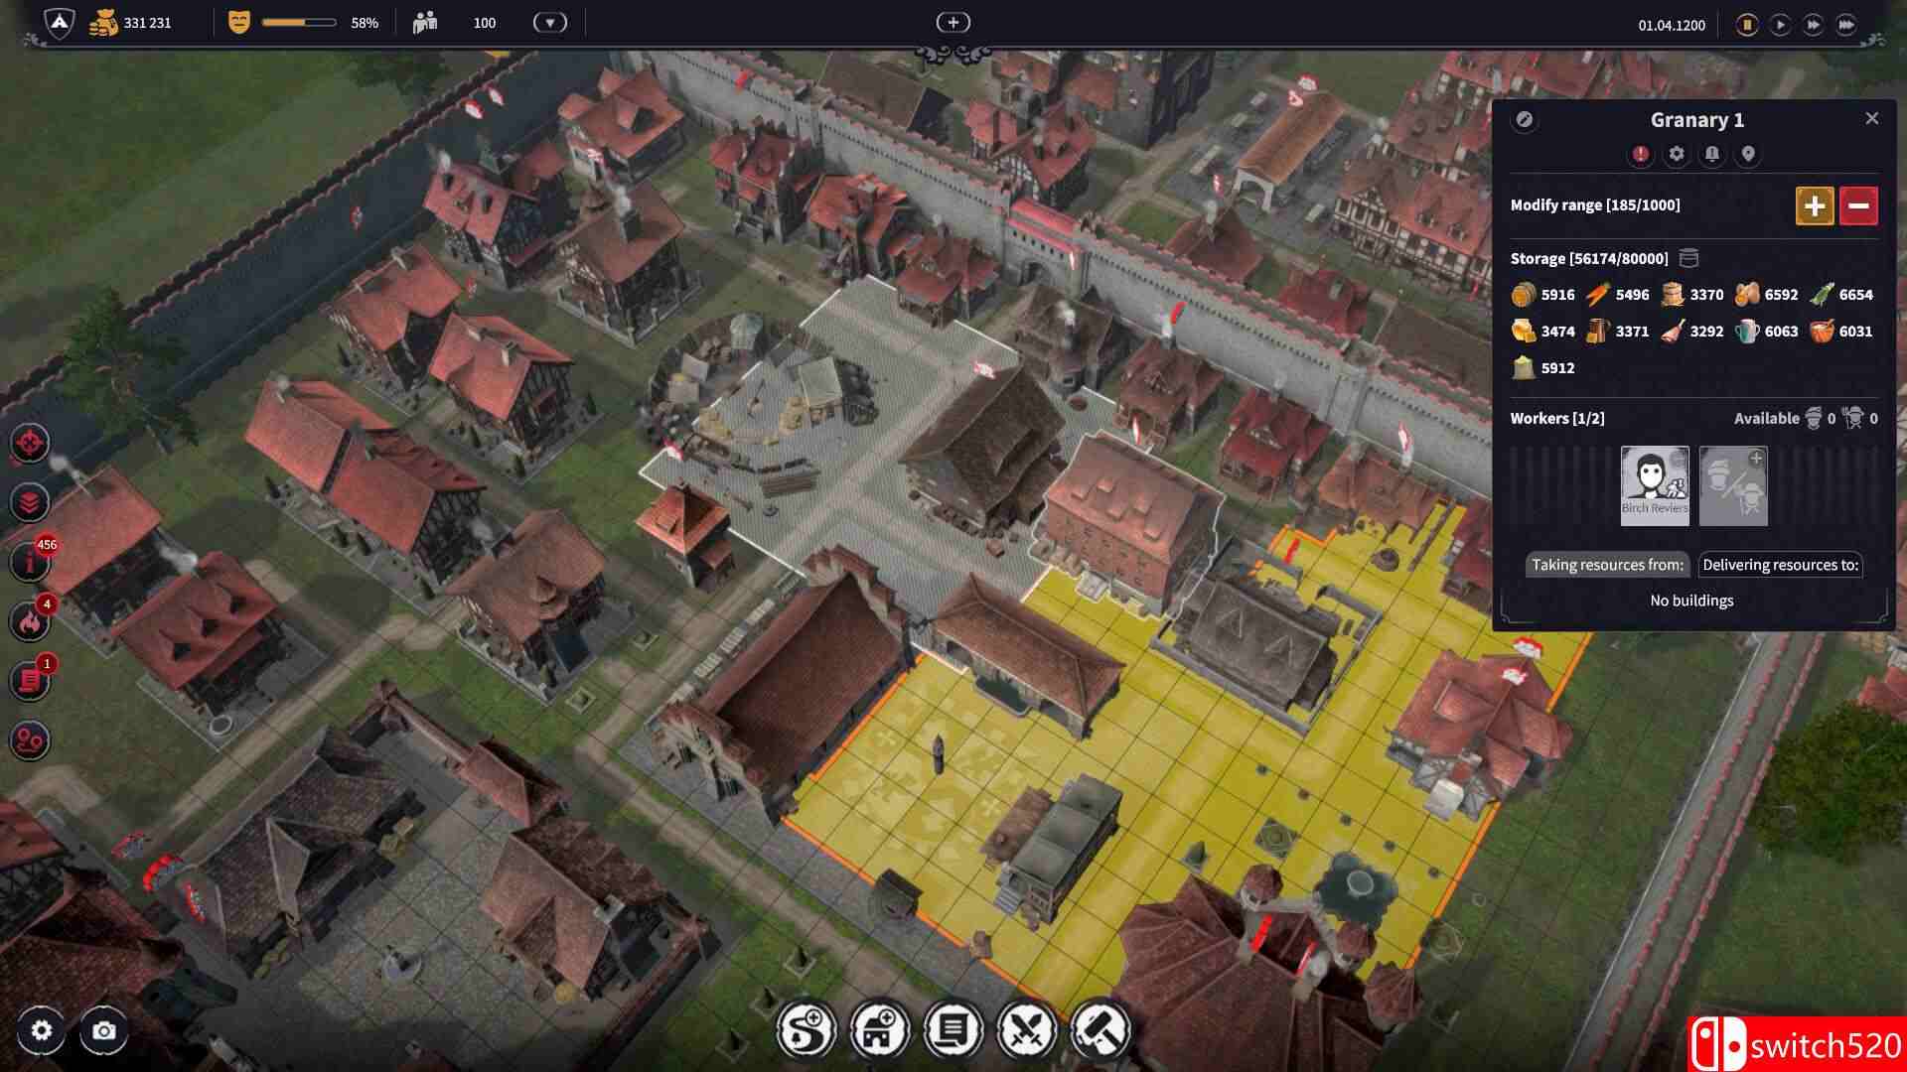Open the layers overlay menu
Viewport: 1907px width, 1072px height.
[x=30, y=502]
